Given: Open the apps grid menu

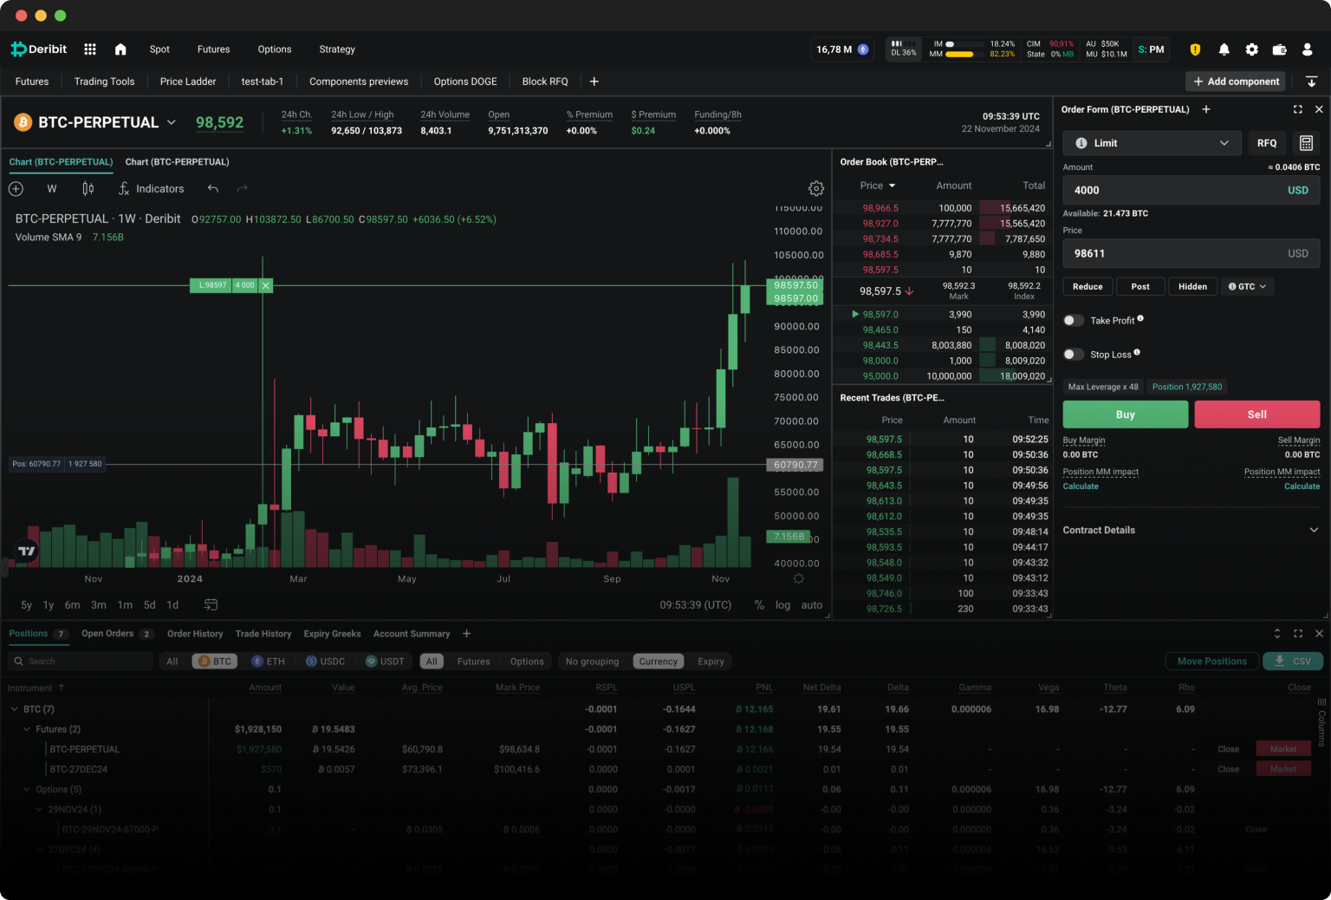Looking at the screenshot, I should click(x=90, y=49).
